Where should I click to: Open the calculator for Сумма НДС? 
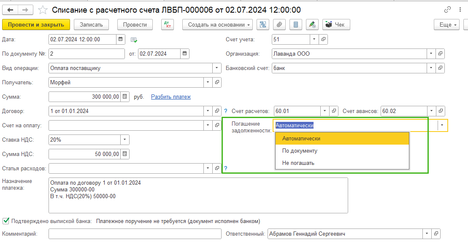[125, 154]
